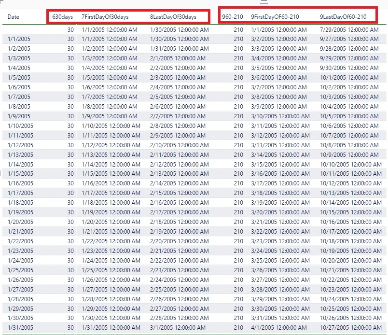The height and width of the screenshot is (335, 388).
Task: Click the 10/22/2005 12:00:00 AM cell
Action: 351,280
